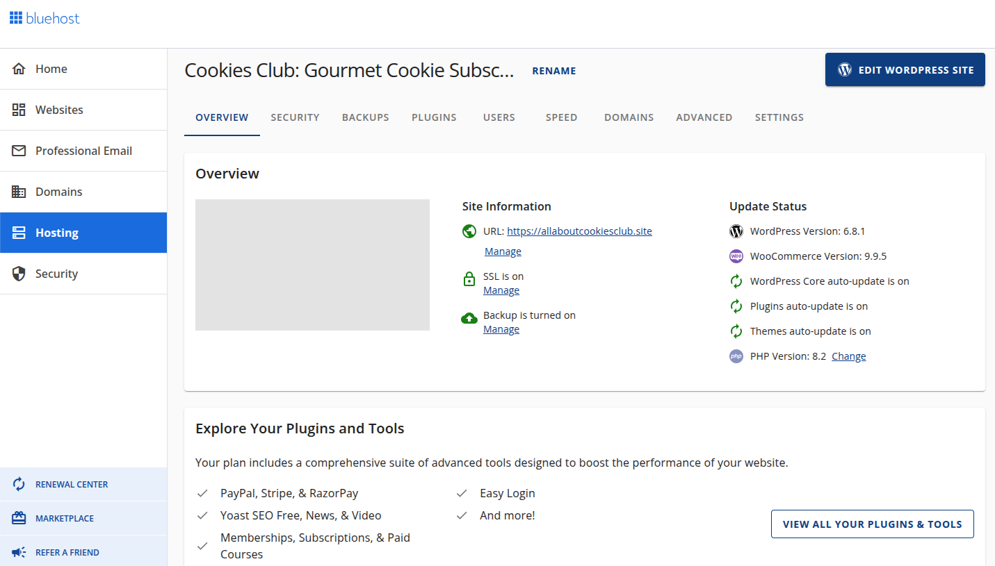Click the Websites grid icon in sidebar
995x566 pixels.
tap(19, 110)
